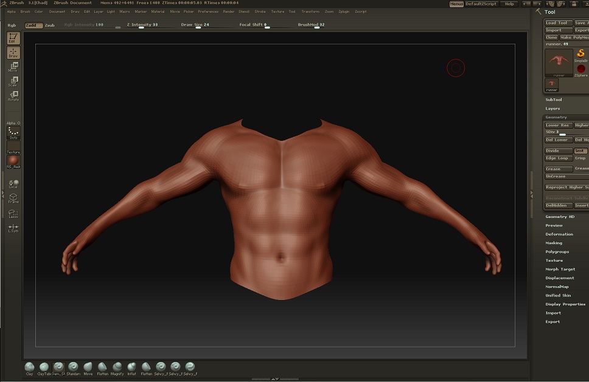
Task: Toggle the Lasso selection mode
Action: click(x=13, y=213)
